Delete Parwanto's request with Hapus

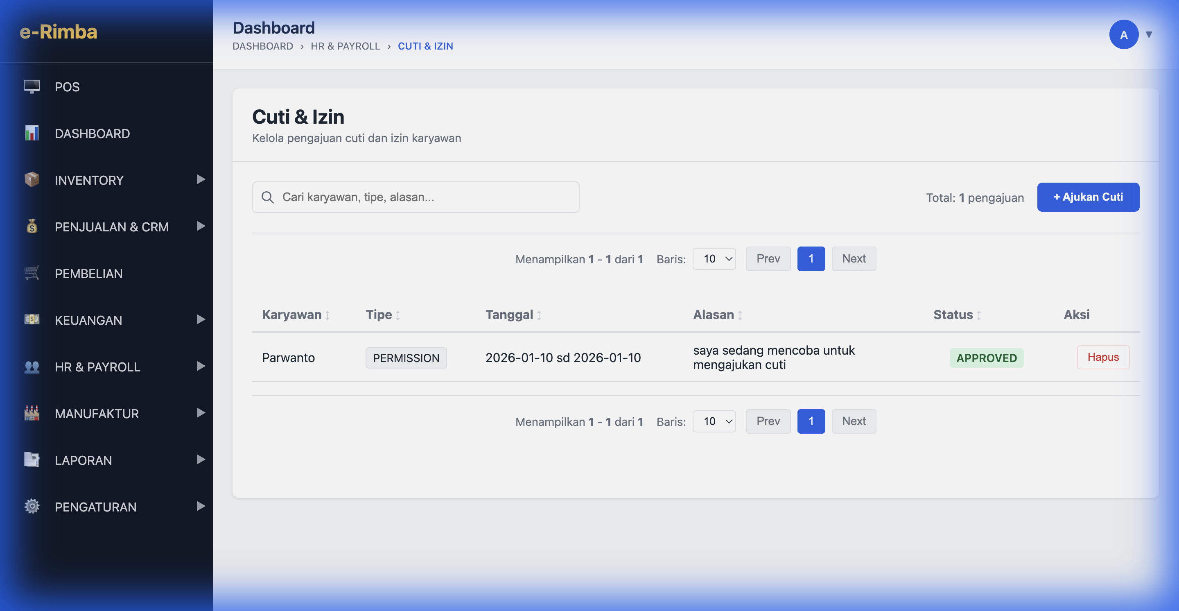[1102, 357]
